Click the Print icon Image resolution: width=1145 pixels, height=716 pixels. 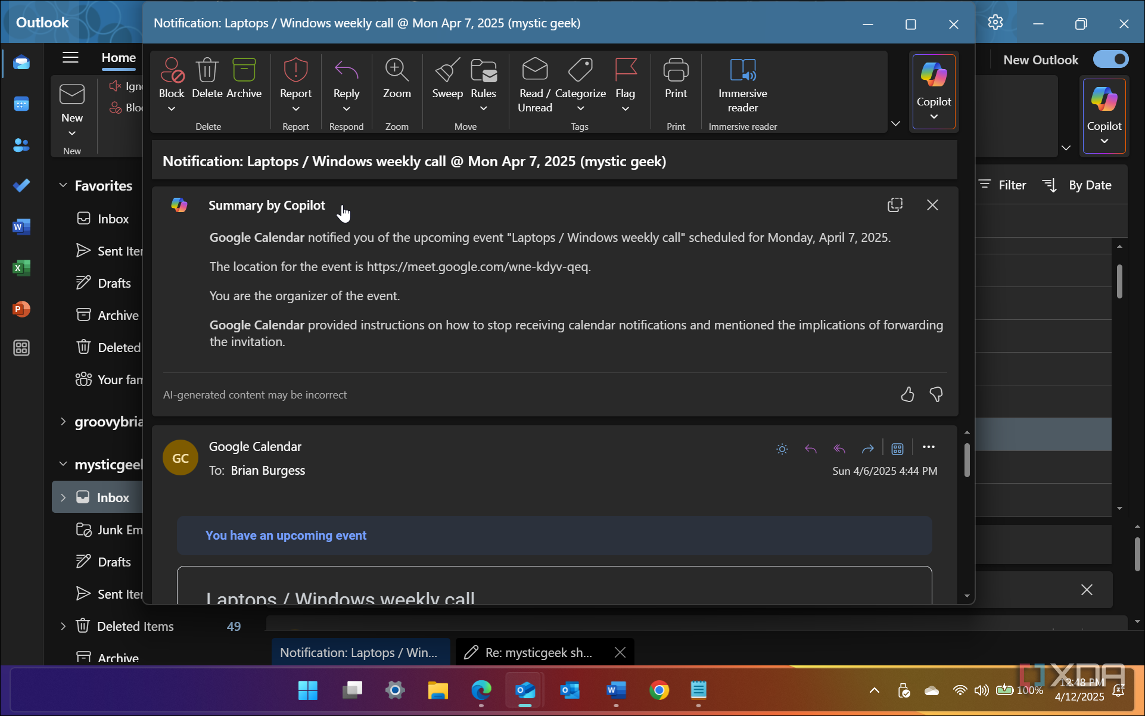click(676, 71)
